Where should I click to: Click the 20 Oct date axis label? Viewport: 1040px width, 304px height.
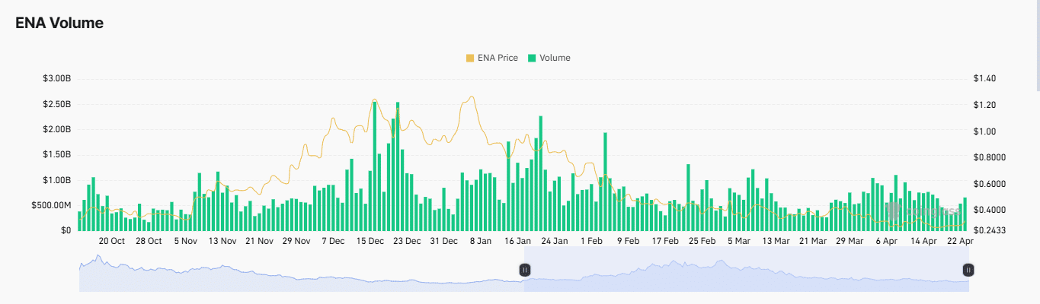[112, 241]
